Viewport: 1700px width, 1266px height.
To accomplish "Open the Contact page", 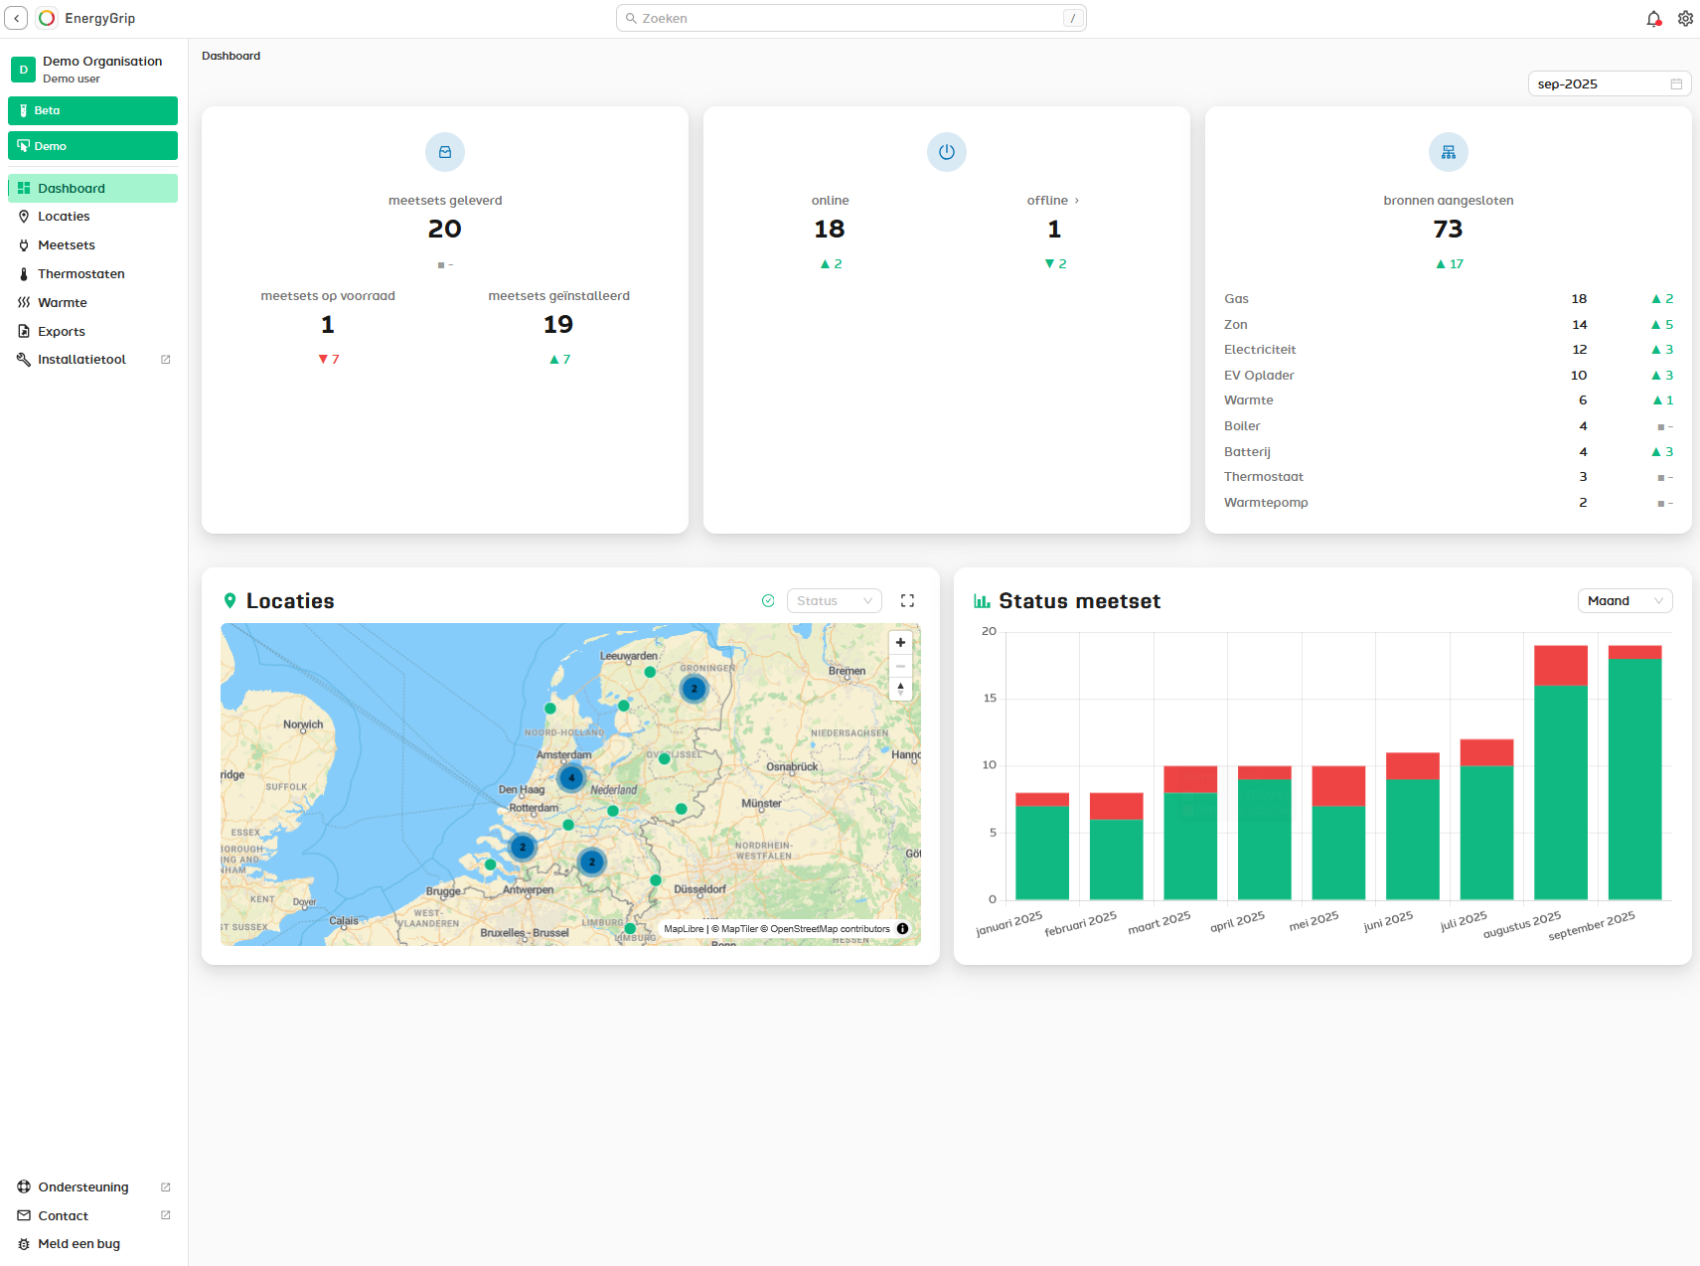I will click(63, 1215).
